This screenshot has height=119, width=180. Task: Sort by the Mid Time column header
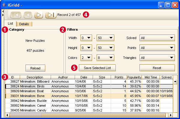point(151,77)
